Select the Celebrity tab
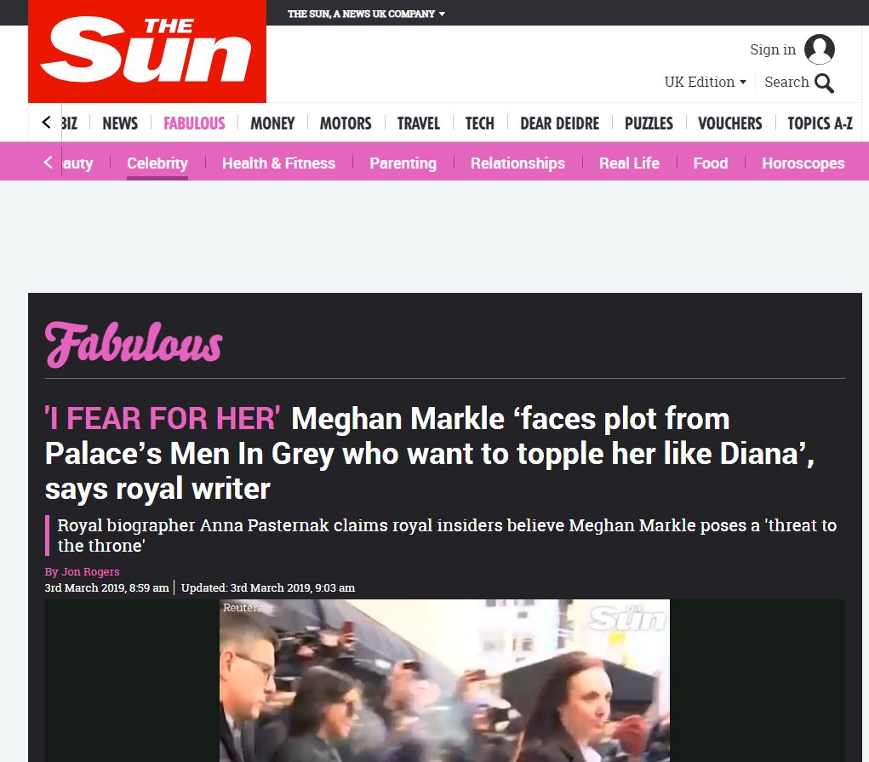The width and height of the screenshot is (869, 762). (x=157, y=163)
